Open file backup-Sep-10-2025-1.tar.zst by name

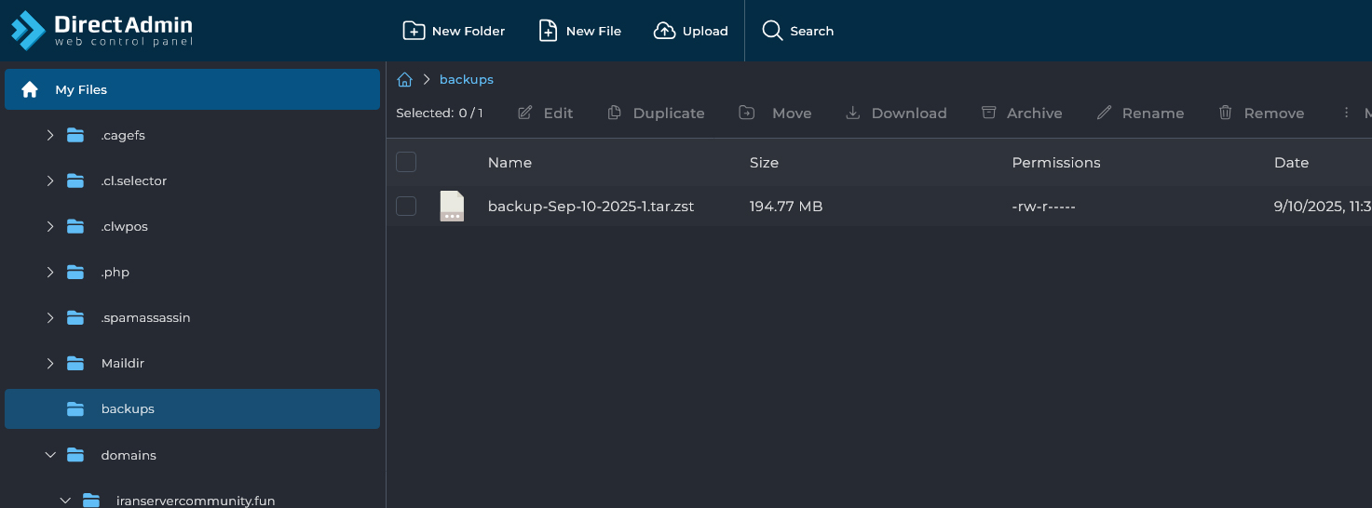pos(591,207)
